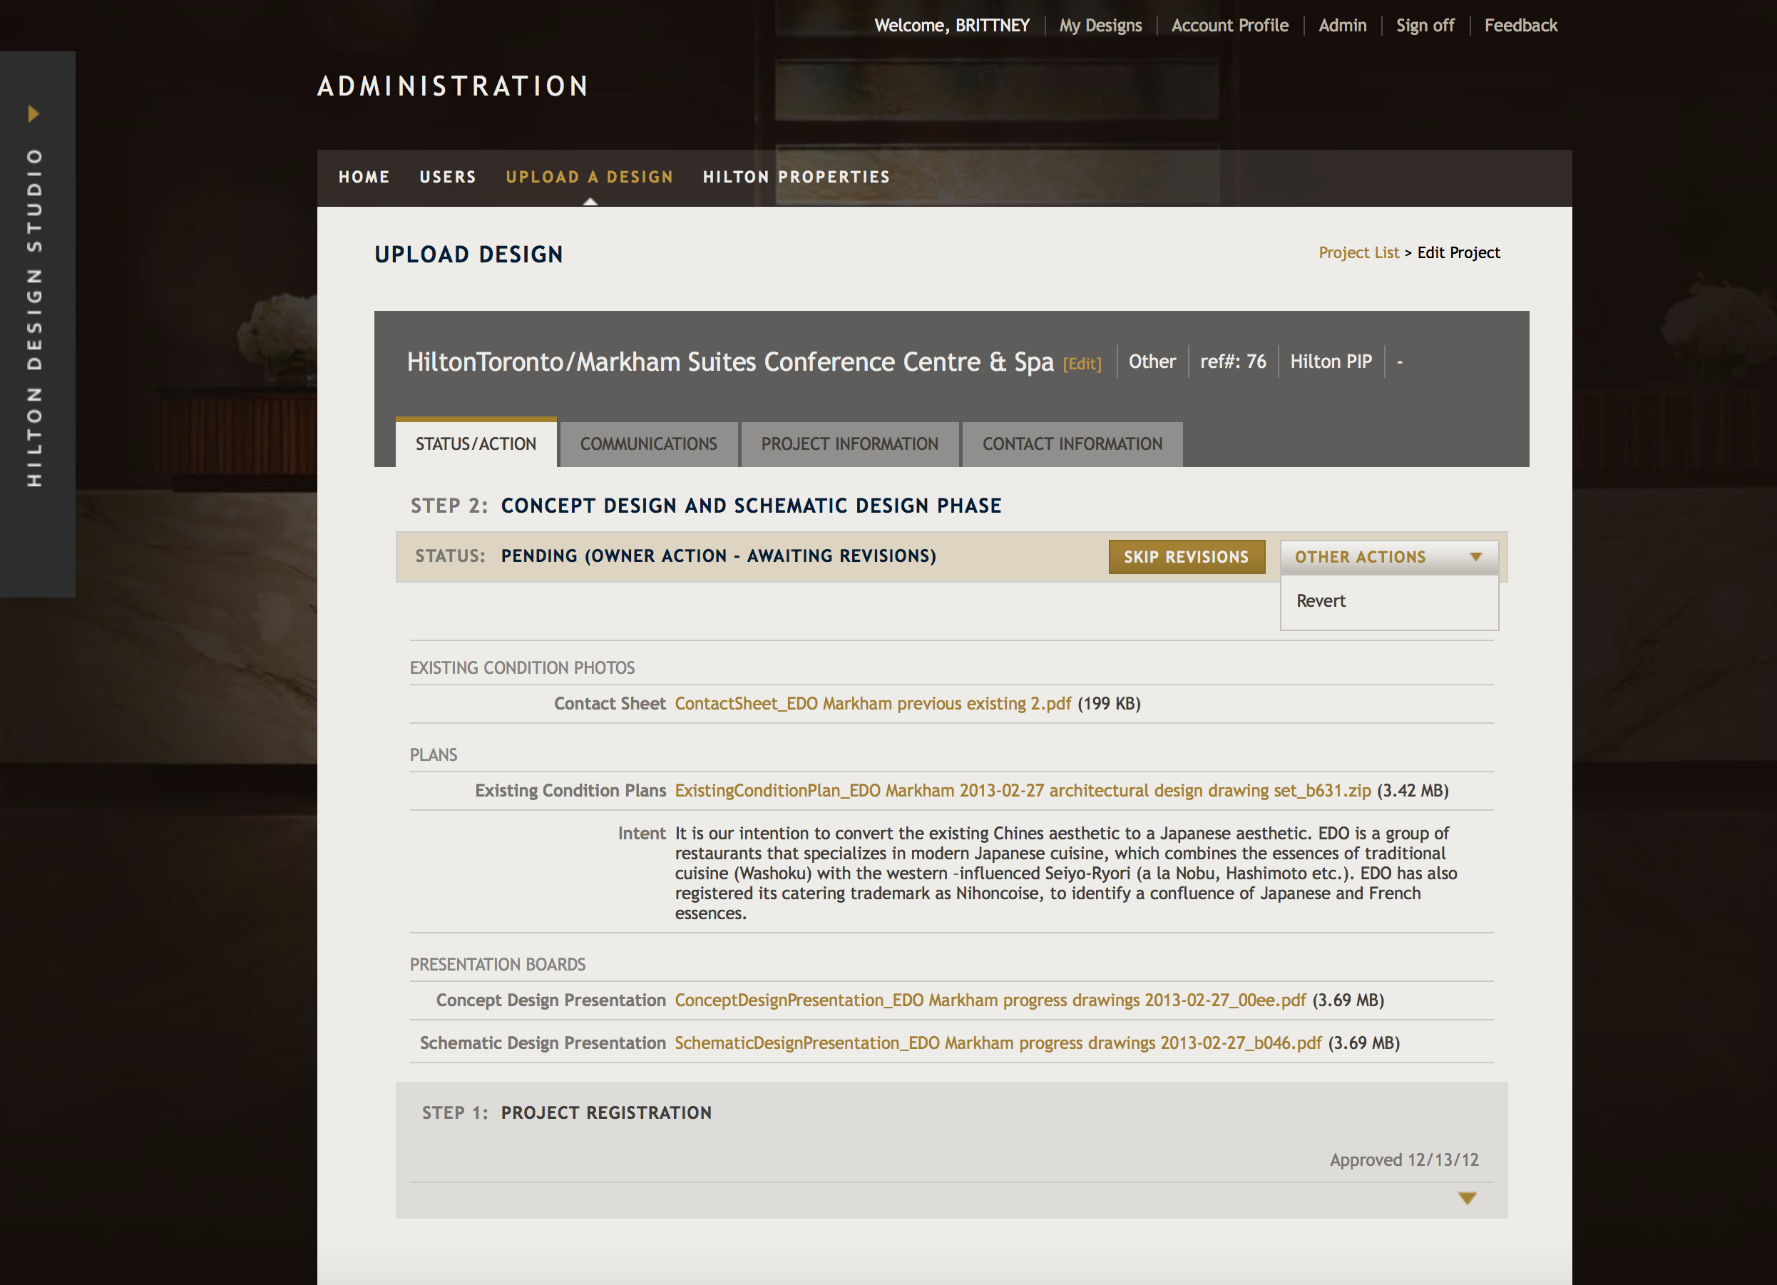Open the Project Information tab

tap(849, 444)
